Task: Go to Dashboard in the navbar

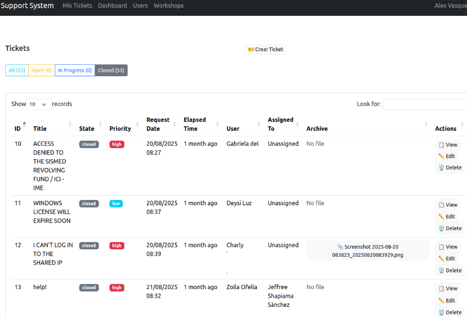Action: tap(112, 6)
